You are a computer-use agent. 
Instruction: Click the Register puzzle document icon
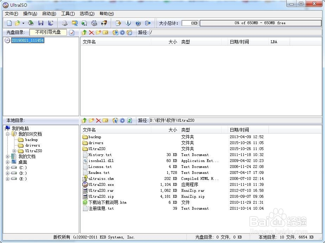(118, 23)
